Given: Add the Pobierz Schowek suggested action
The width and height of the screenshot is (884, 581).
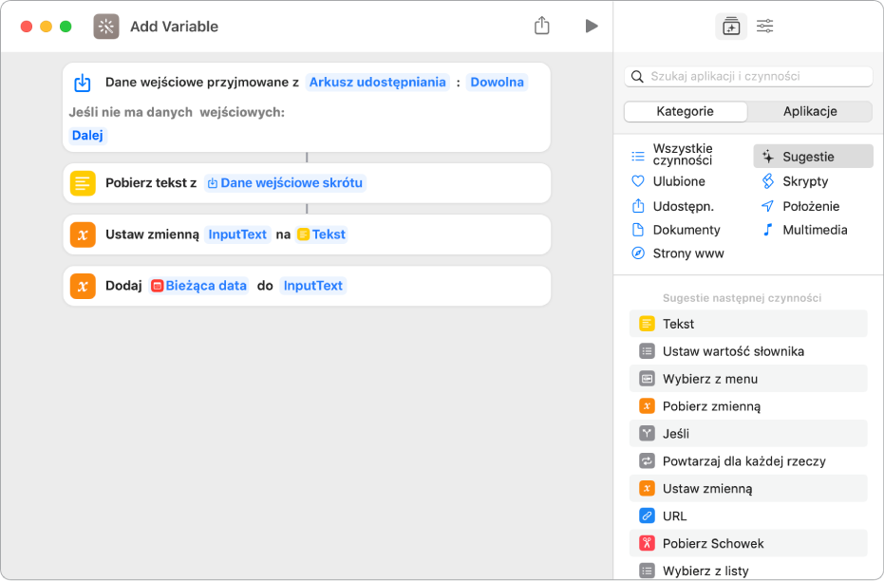Looking at the screenshot, I should pyautogui.click(x=712, y=544).
